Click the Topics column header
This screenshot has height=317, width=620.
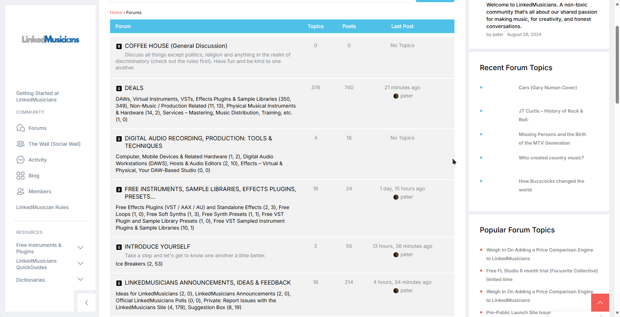316,26
